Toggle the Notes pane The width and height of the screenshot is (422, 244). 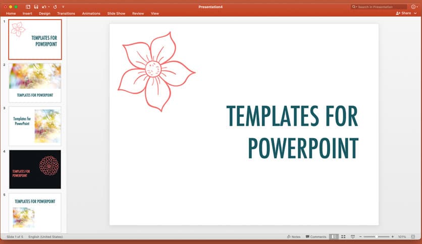[x=294, y=237]
